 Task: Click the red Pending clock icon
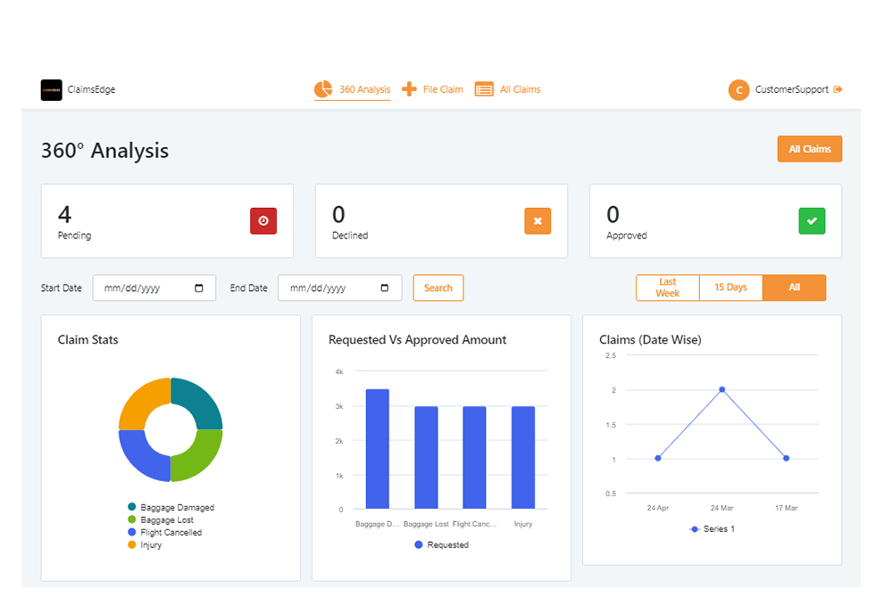pyautogui.click(x=263, y=220)
